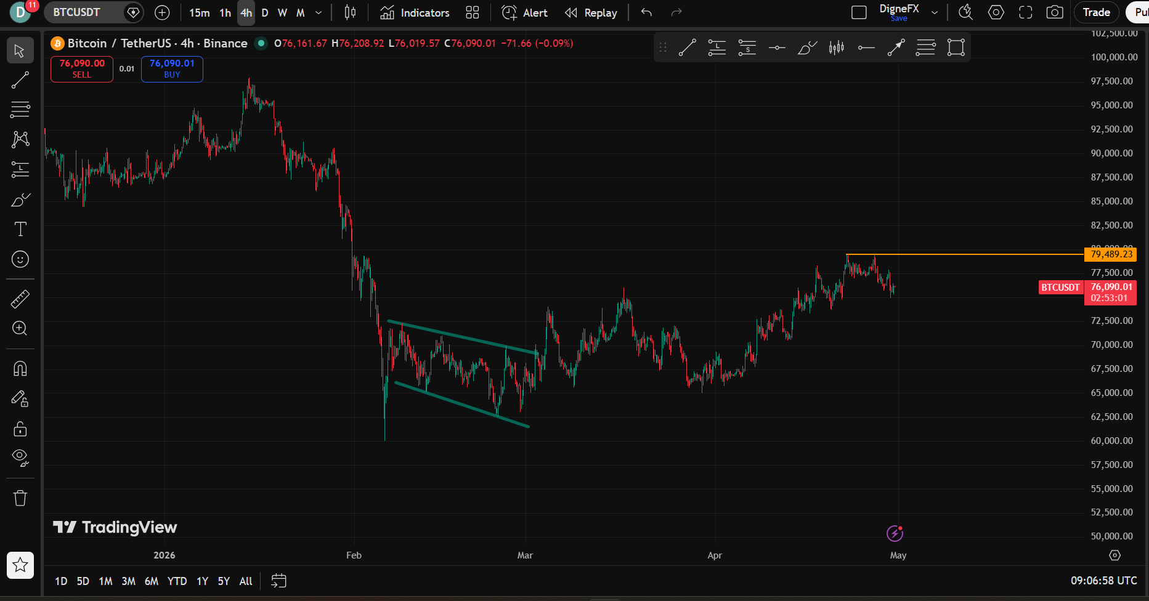Image resolution: width=1149 pixels, height=601 pixels.
Task: Open the go to date calendar
Action: 278,581
